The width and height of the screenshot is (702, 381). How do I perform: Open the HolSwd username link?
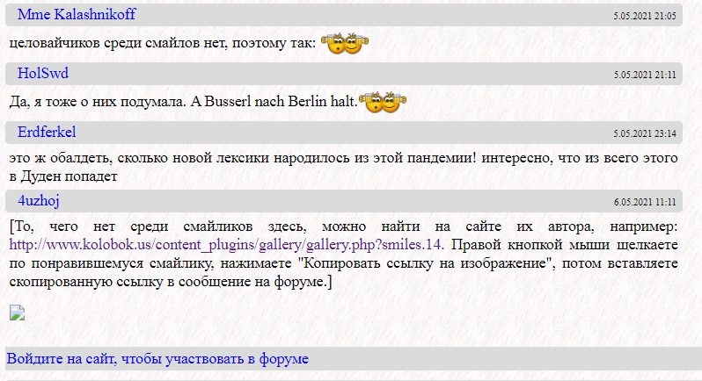coord(43,73)
